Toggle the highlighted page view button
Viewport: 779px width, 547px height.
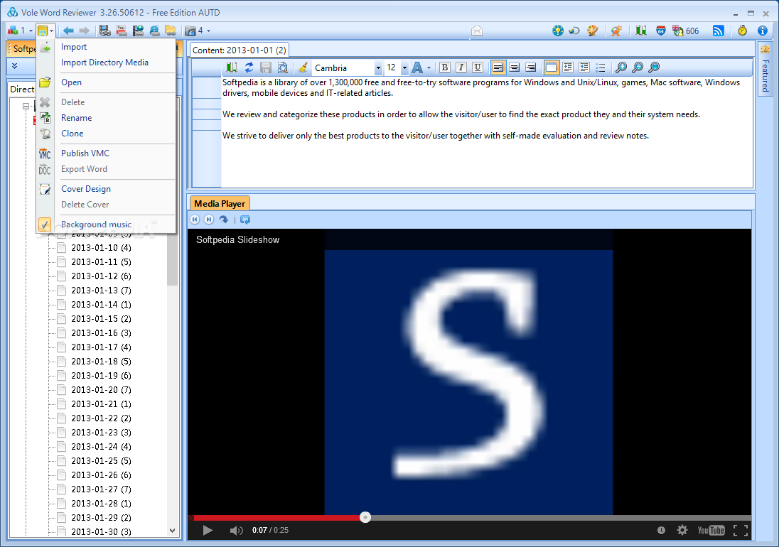(552, 67)
